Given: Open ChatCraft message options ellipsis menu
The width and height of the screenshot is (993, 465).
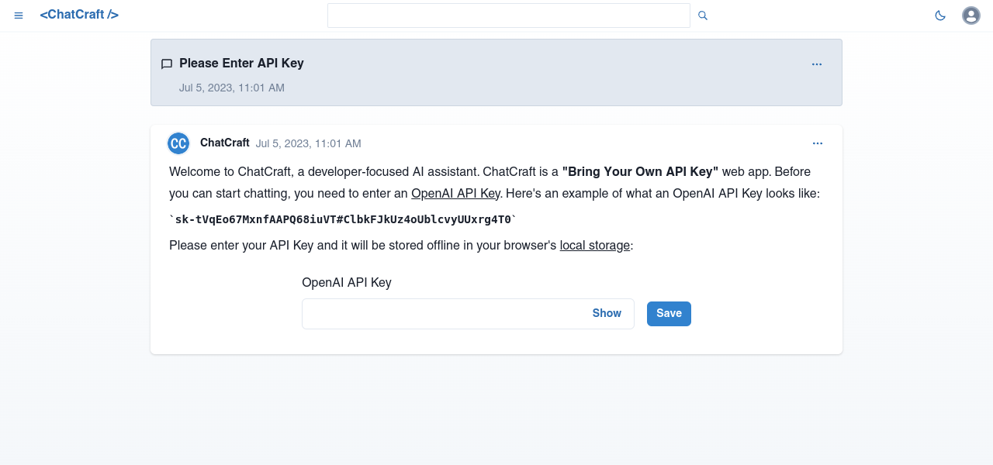Looking at the screenshot, I should click(818, 143).
